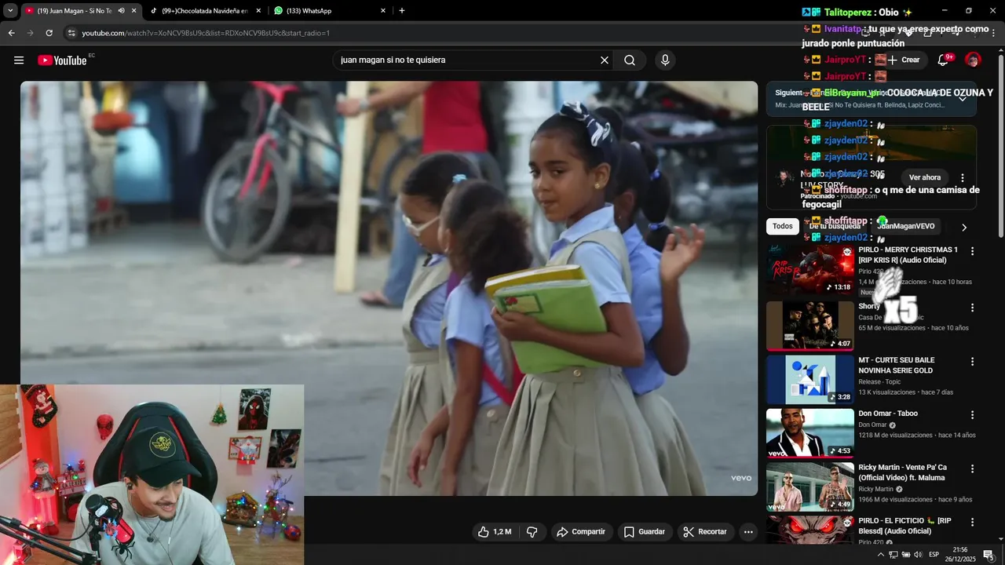1005x565 pixels.
Task: Close the Chocolatada Navideña tab
Action: (258, 11)
